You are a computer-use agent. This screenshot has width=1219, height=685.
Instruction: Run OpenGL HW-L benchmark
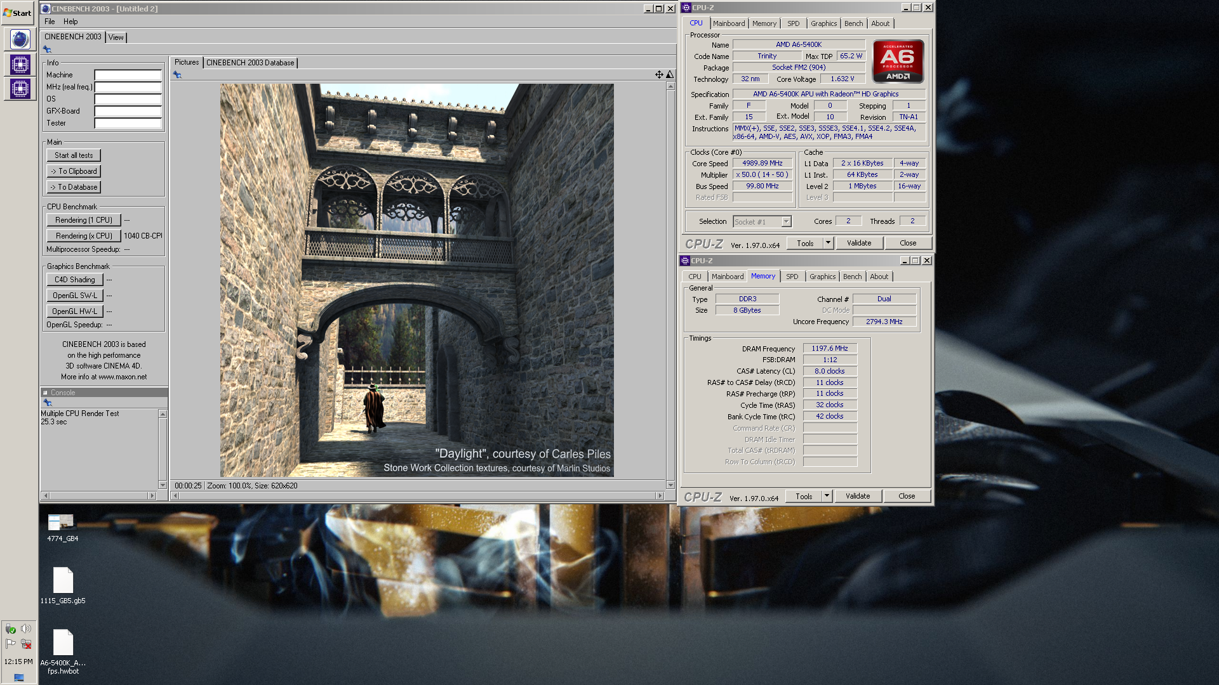[x=75, y=311]
